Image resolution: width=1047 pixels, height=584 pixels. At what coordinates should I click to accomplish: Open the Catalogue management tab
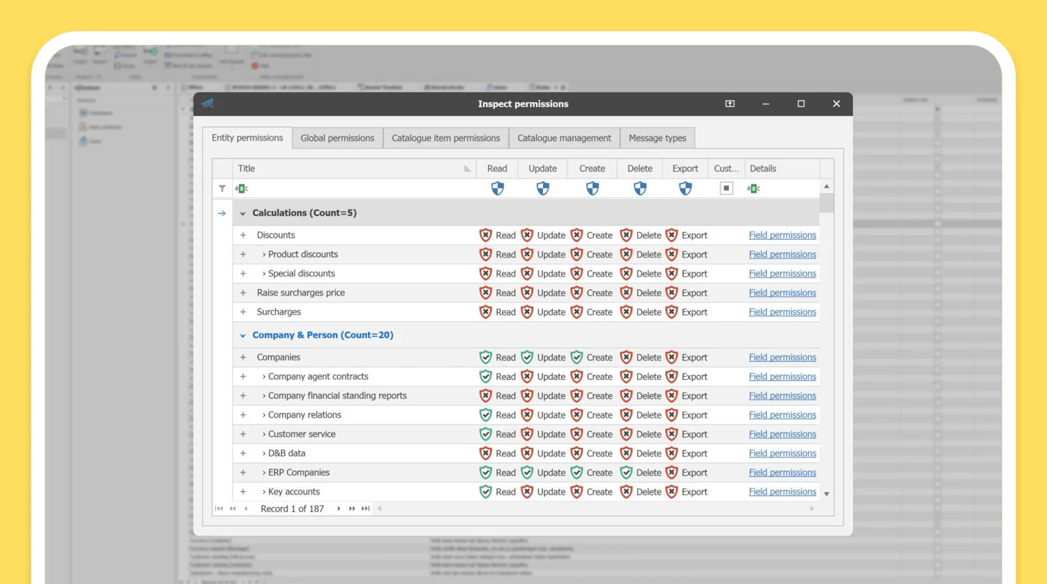pos(564,138)
